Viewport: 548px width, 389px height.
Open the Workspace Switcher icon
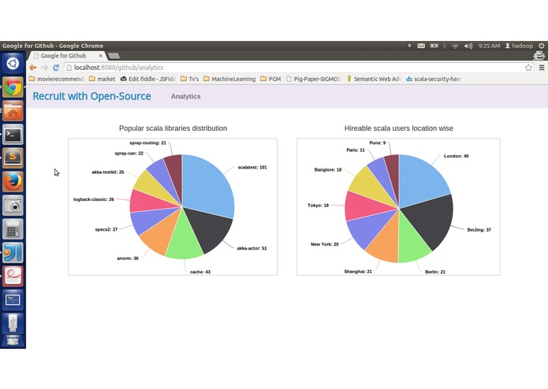click(13, 300)
